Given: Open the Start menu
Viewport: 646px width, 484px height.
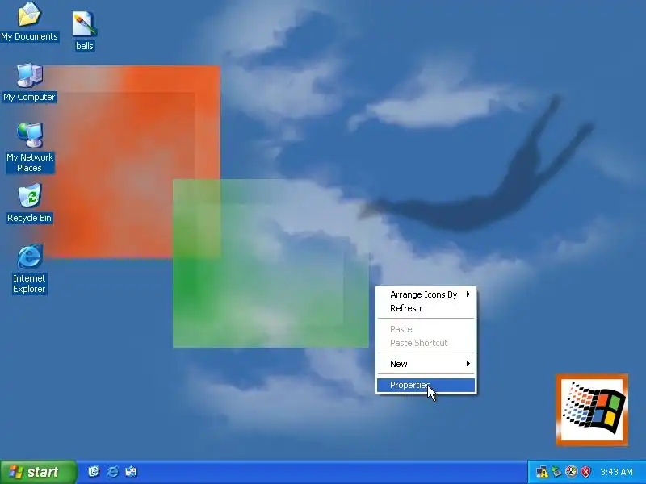Looking at the screenshot, I should click(x=38, y=472).
